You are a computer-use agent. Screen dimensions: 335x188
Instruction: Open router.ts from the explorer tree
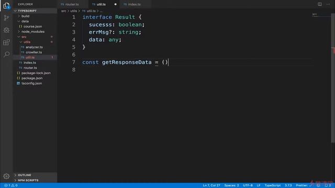[x=35, y=68]
